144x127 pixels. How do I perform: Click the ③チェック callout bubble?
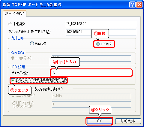click(x=20, y=90)
